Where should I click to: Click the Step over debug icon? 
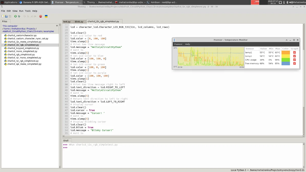click(x=25, y=16)
